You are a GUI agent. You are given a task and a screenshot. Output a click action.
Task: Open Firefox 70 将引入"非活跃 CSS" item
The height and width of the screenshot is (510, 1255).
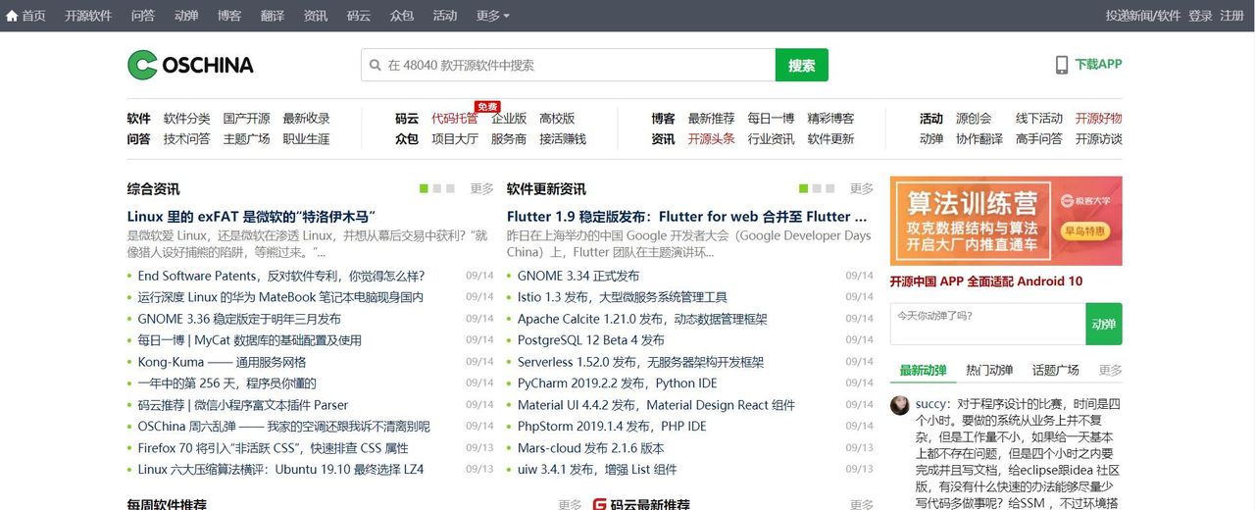pyautogui.click(x=274, y=448)
